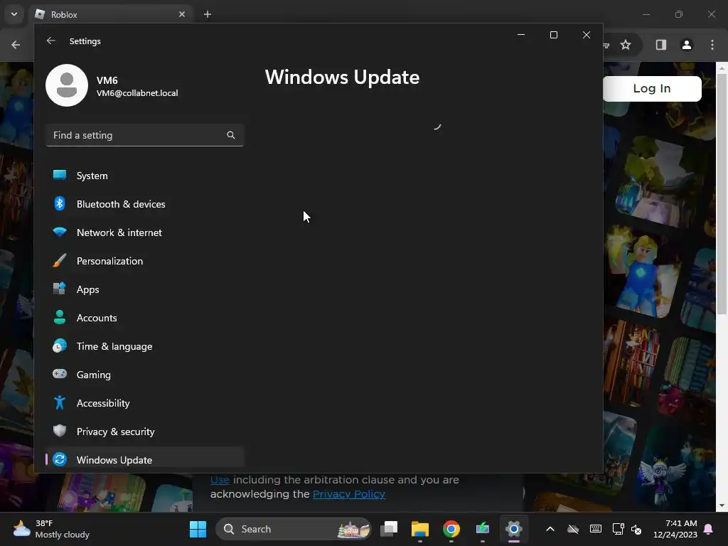Open Chrome's three-dot menu
Viewport: 728px width, 546px height.
[x=712, y=45]
